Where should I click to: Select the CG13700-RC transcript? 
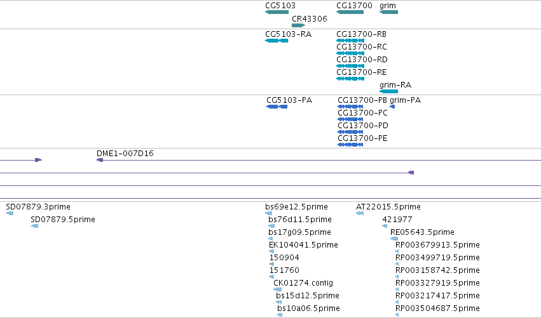click(350, 53)
